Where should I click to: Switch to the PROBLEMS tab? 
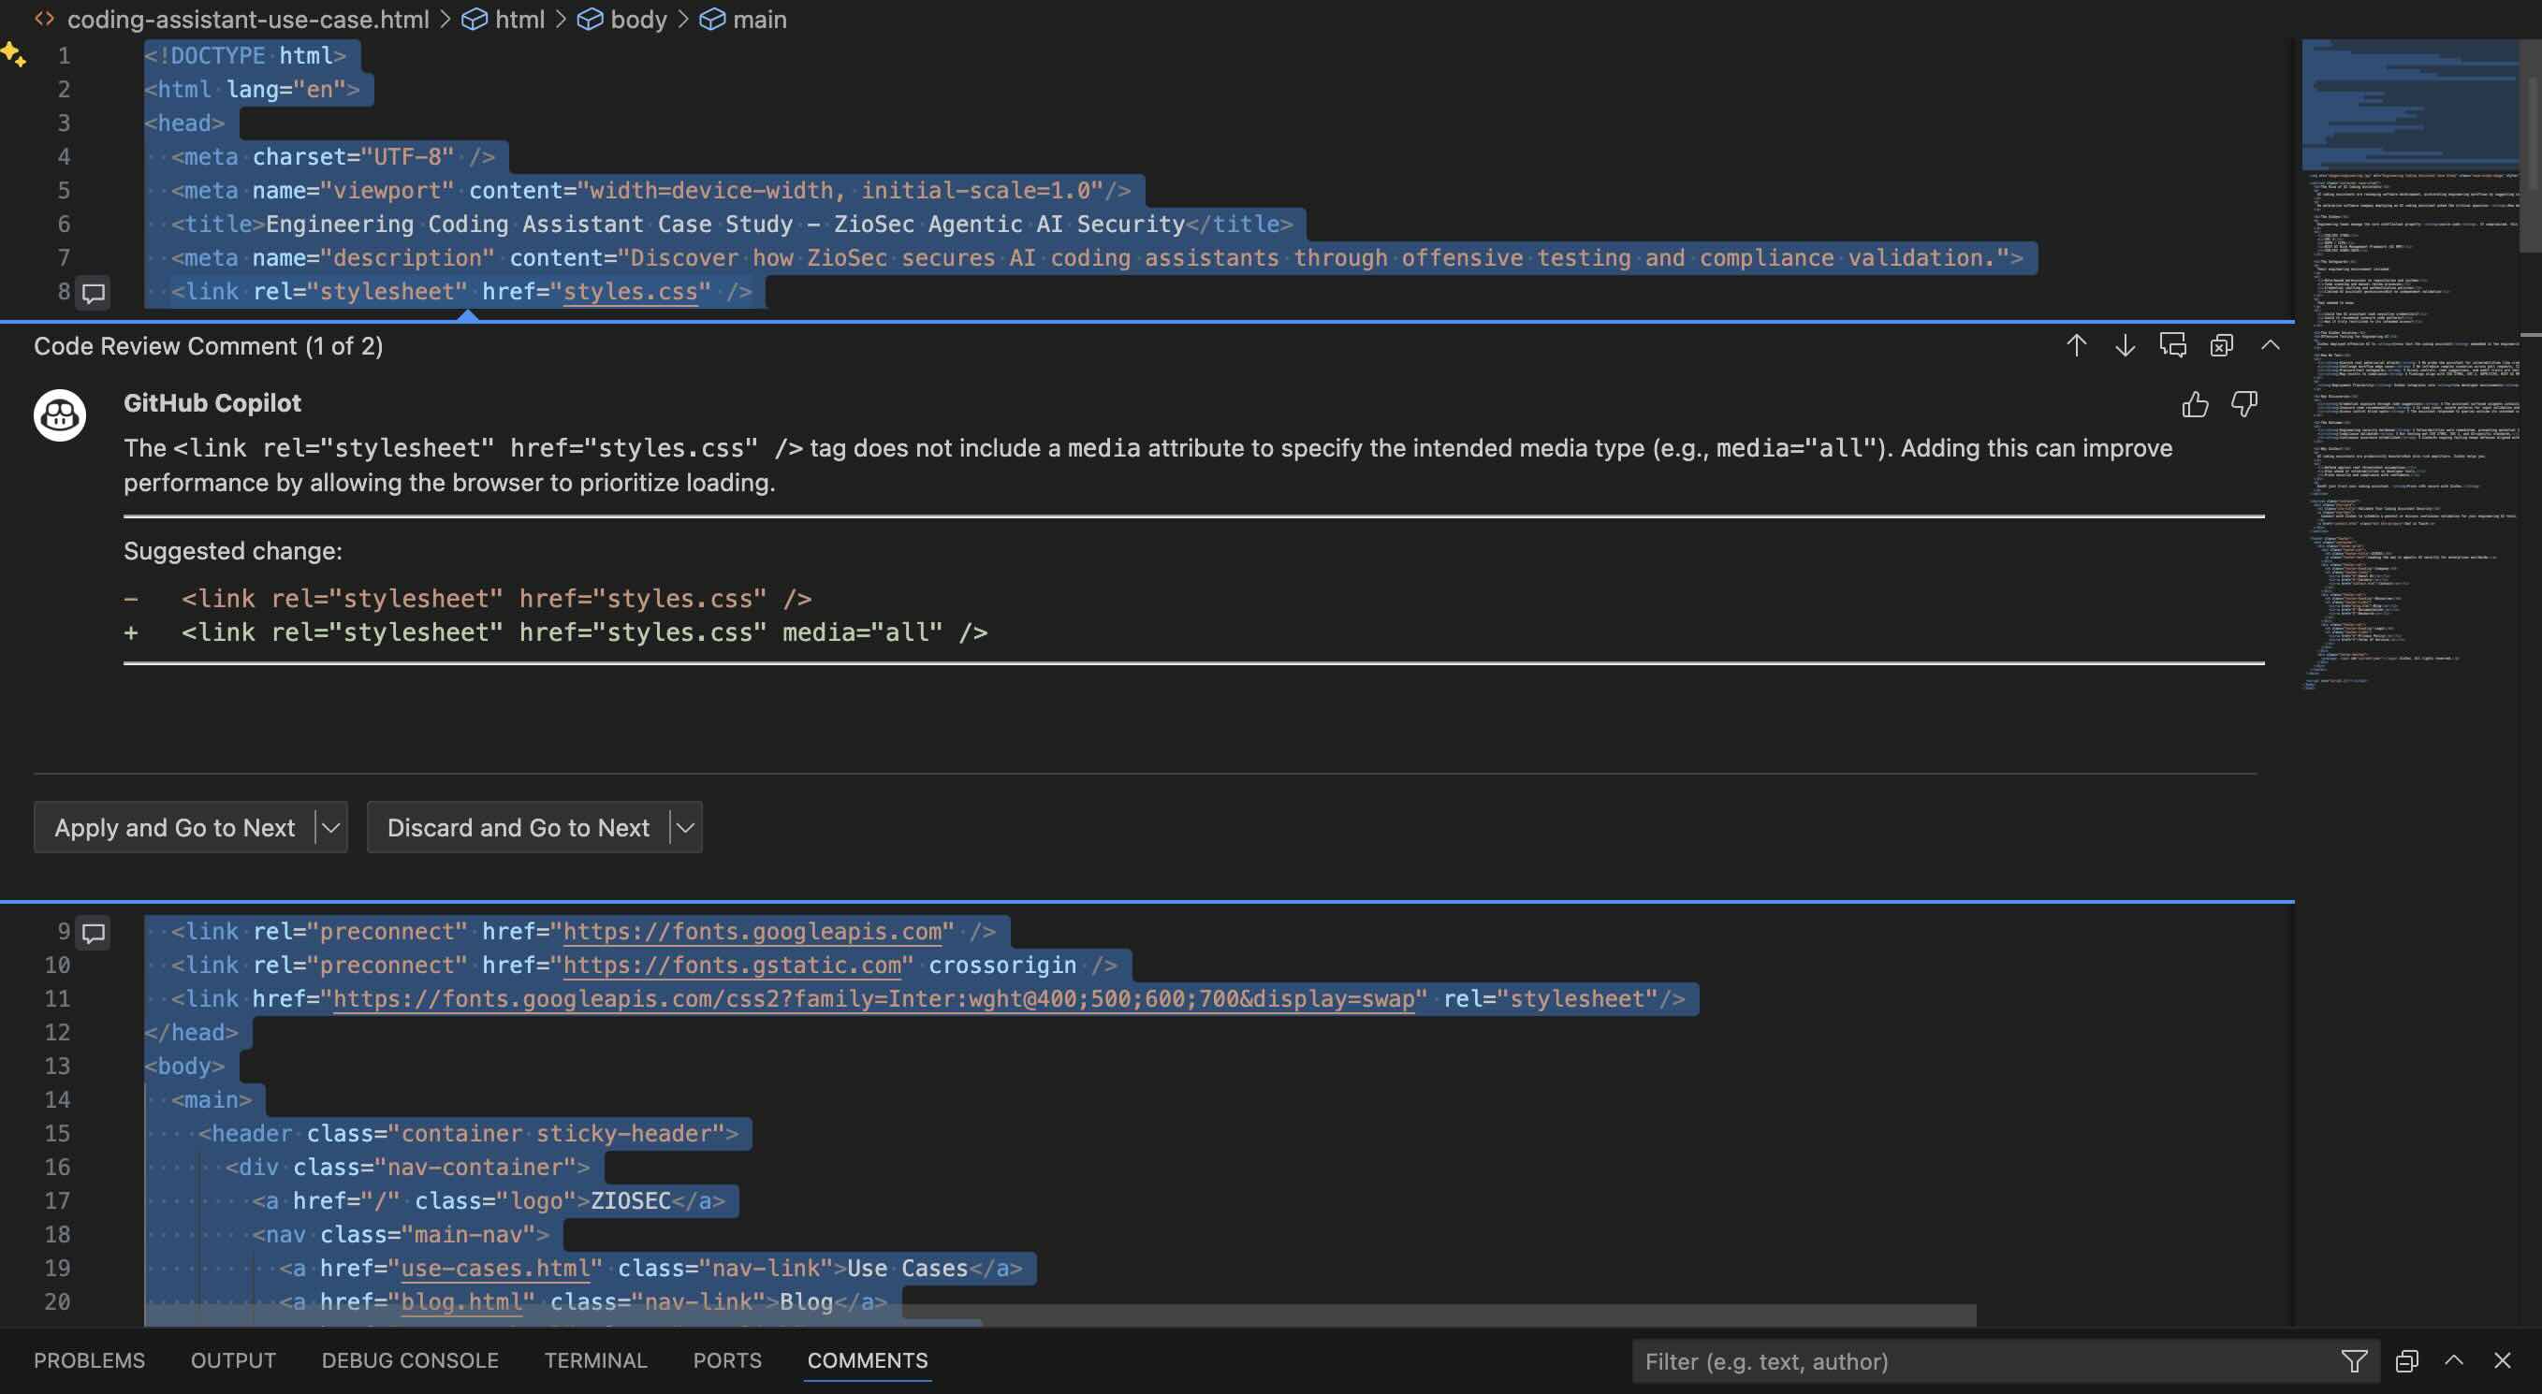[x=89, y=1360]
